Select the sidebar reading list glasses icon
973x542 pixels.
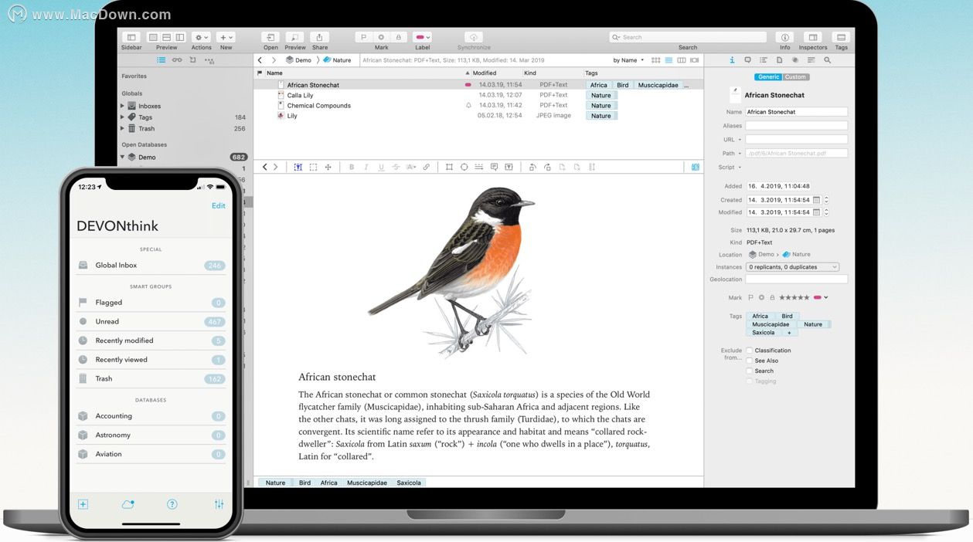[x=177, y=59]
